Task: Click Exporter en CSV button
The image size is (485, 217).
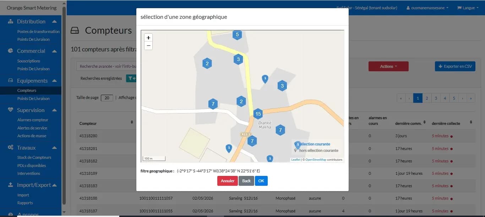Action: click(x=455, y=66)
